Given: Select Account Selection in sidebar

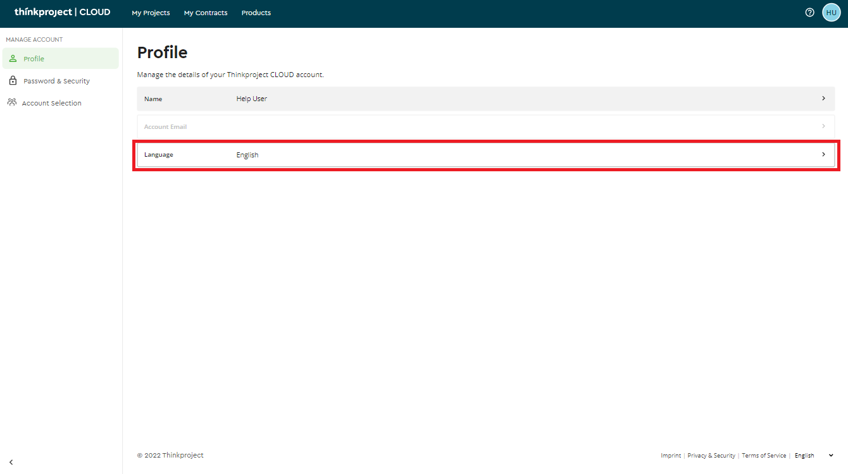Looking at the screenshot, I should click(x=51, y=103).
